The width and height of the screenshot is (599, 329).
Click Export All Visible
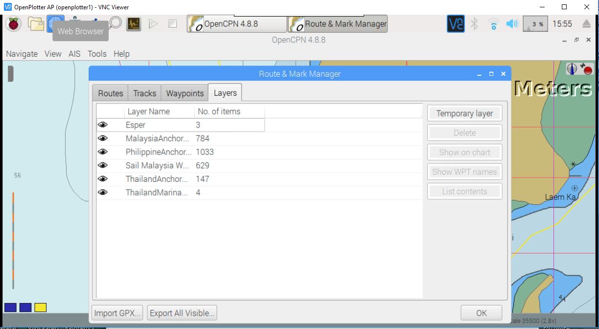[182, 313]
